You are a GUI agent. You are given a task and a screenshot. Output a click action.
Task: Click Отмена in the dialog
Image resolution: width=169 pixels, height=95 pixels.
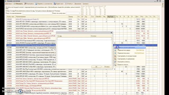[107, 67]
